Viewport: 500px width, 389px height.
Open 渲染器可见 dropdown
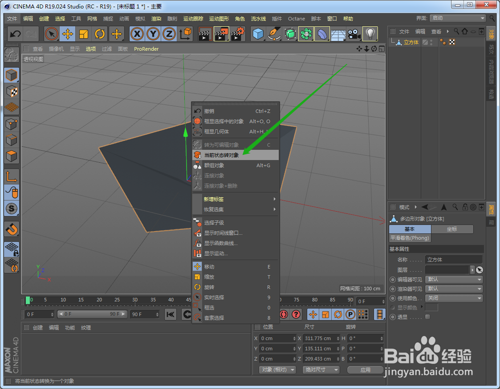(455, 289)
